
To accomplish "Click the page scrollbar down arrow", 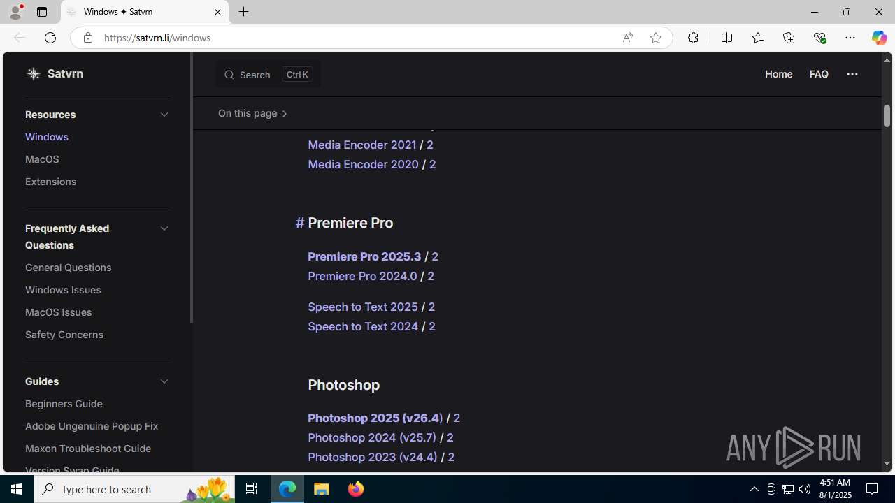I will [x=887, y=463].
